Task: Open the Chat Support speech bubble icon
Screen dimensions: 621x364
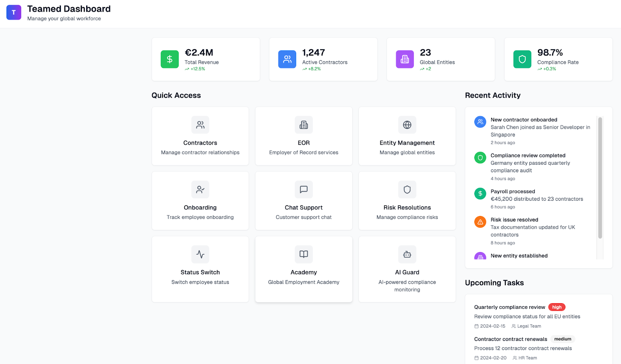Action: 304,190
